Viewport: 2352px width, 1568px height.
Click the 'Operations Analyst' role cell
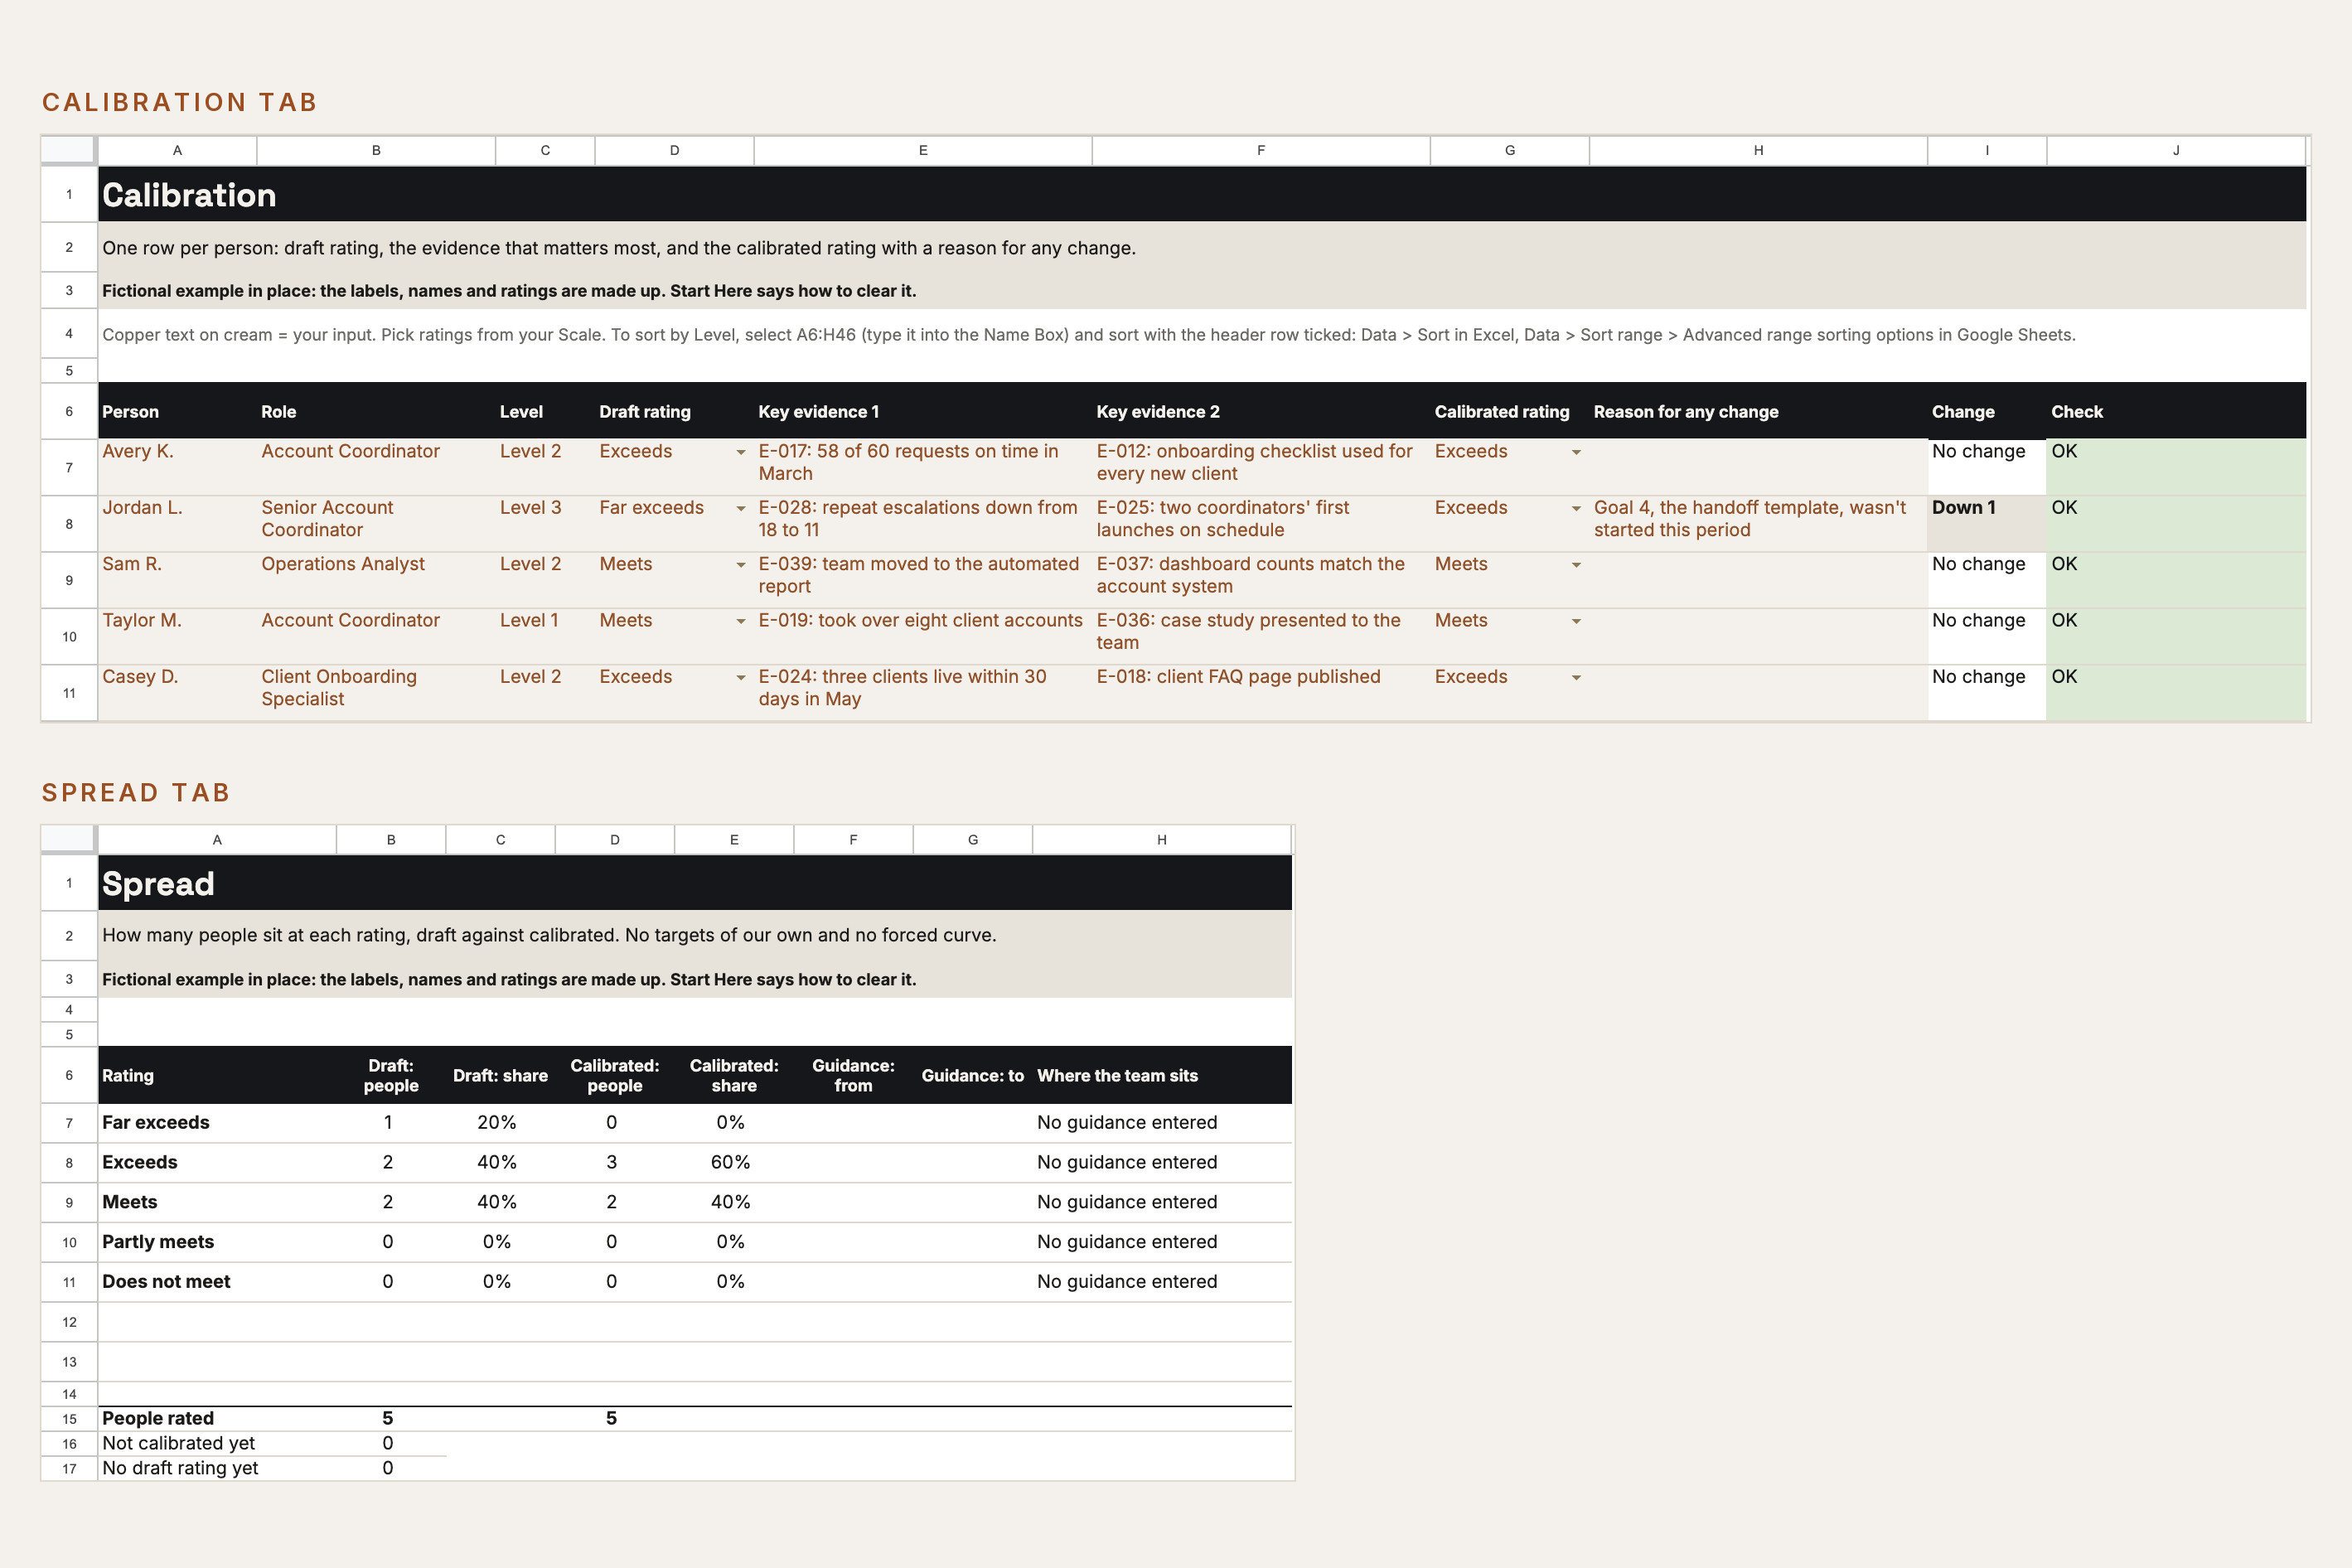(x=376, y=580)
